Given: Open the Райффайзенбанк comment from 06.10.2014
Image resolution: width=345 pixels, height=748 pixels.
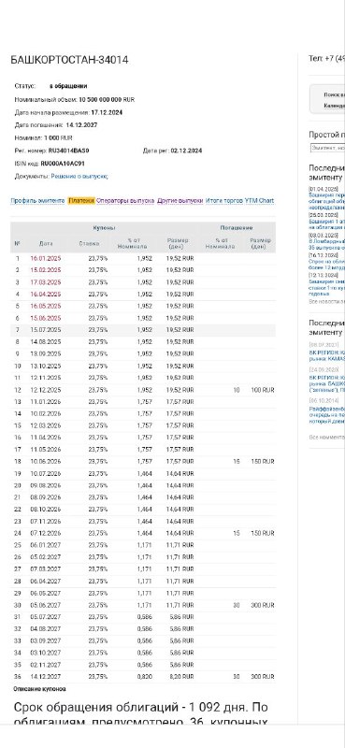Looking at the screenshot, I should pyautogui.click(x=327, y=415).
